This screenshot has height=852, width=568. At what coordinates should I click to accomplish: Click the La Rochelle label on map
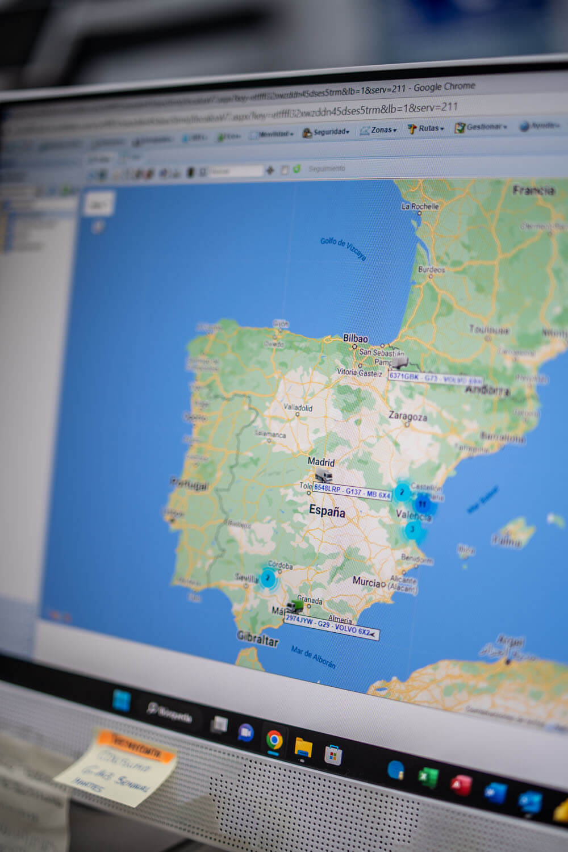[420, 206]
